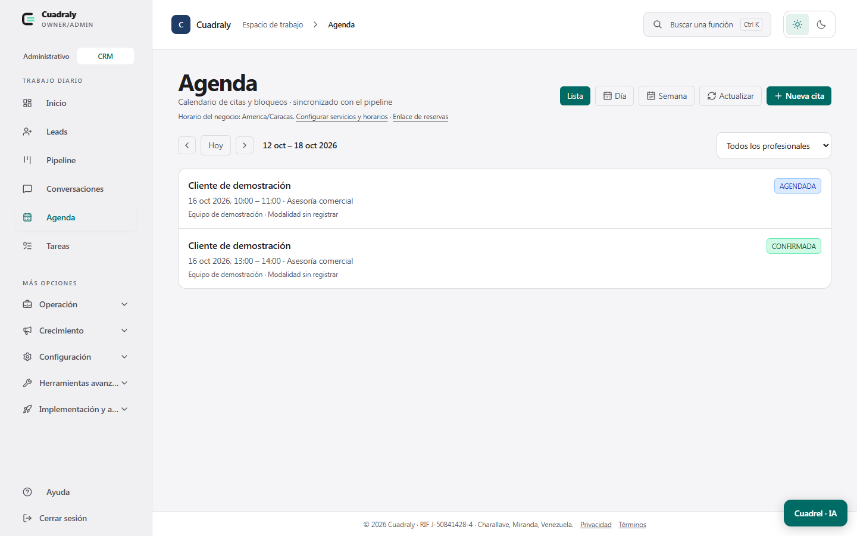Switch to the Administrativo tab
Image resolution: width=857 pixels, height=536 pixels.
point(46,56)
